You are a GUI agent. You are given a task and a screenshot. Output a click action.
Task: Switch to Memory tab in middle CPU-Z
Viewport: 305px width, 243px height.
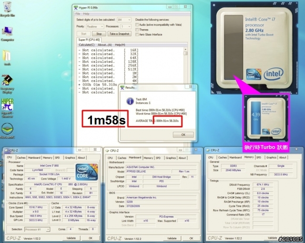[x=148, y=158]
